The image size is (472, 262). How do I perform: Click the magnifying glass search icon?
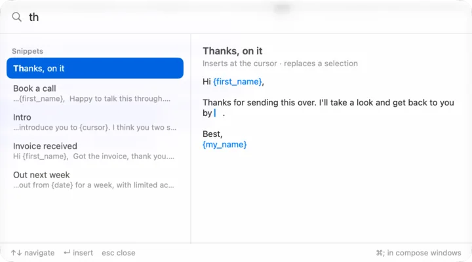(17, 17)
